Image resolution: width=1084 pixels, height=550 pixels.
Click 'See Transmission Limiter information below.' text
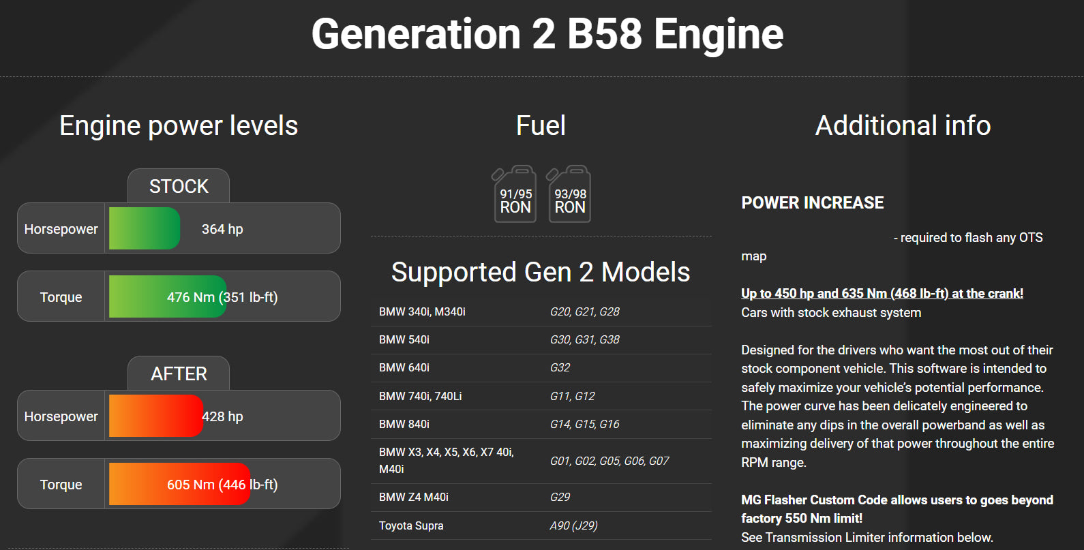point(867,537)
